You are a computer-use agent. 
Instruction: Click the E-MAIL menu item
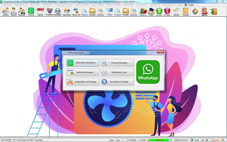click(189, 5)
